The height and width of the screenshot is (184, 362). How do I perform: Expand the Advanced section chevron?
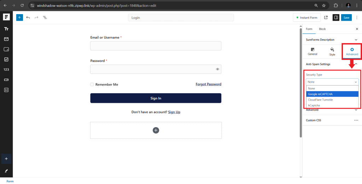[x=356, y=110]
